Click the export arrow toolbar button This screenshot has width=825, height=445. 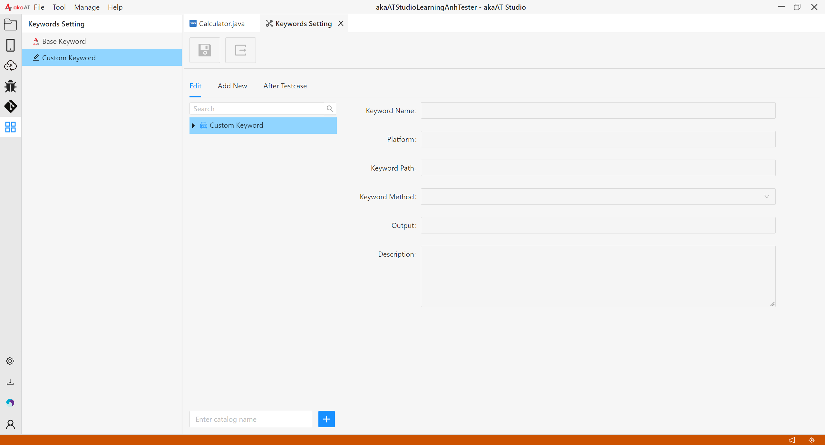[240, 50]
